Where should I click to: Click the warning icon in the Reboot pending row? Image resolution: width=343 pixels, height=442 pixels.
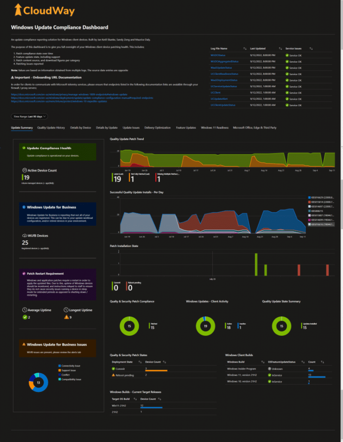(114, 375)
